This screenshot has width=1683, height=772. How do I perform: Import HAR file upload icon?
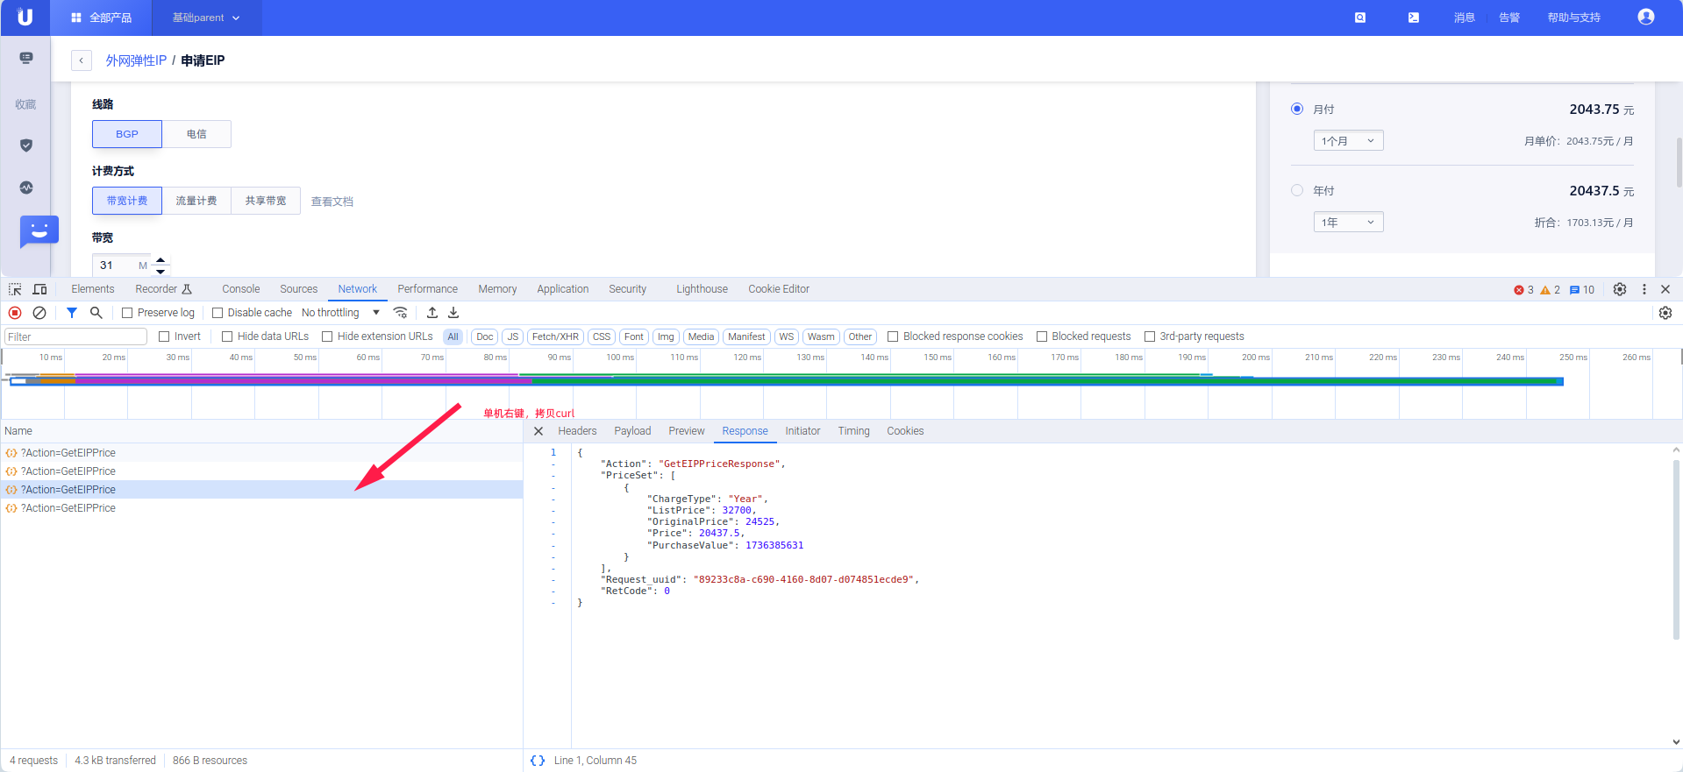tap(432, 313)
